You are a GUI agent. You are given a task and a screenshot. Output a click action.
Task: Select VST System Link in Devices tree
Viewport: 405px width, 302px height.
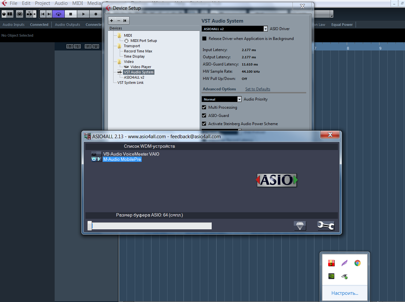[x=131, y=83]
